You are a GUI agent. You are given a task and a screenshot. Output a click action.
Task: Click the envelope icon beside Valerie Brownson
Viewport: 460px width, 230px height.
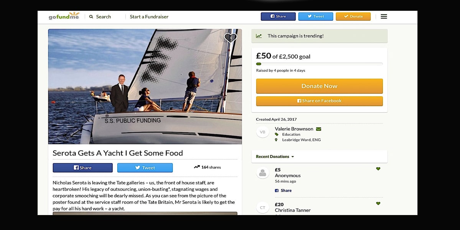click(319, 129)
